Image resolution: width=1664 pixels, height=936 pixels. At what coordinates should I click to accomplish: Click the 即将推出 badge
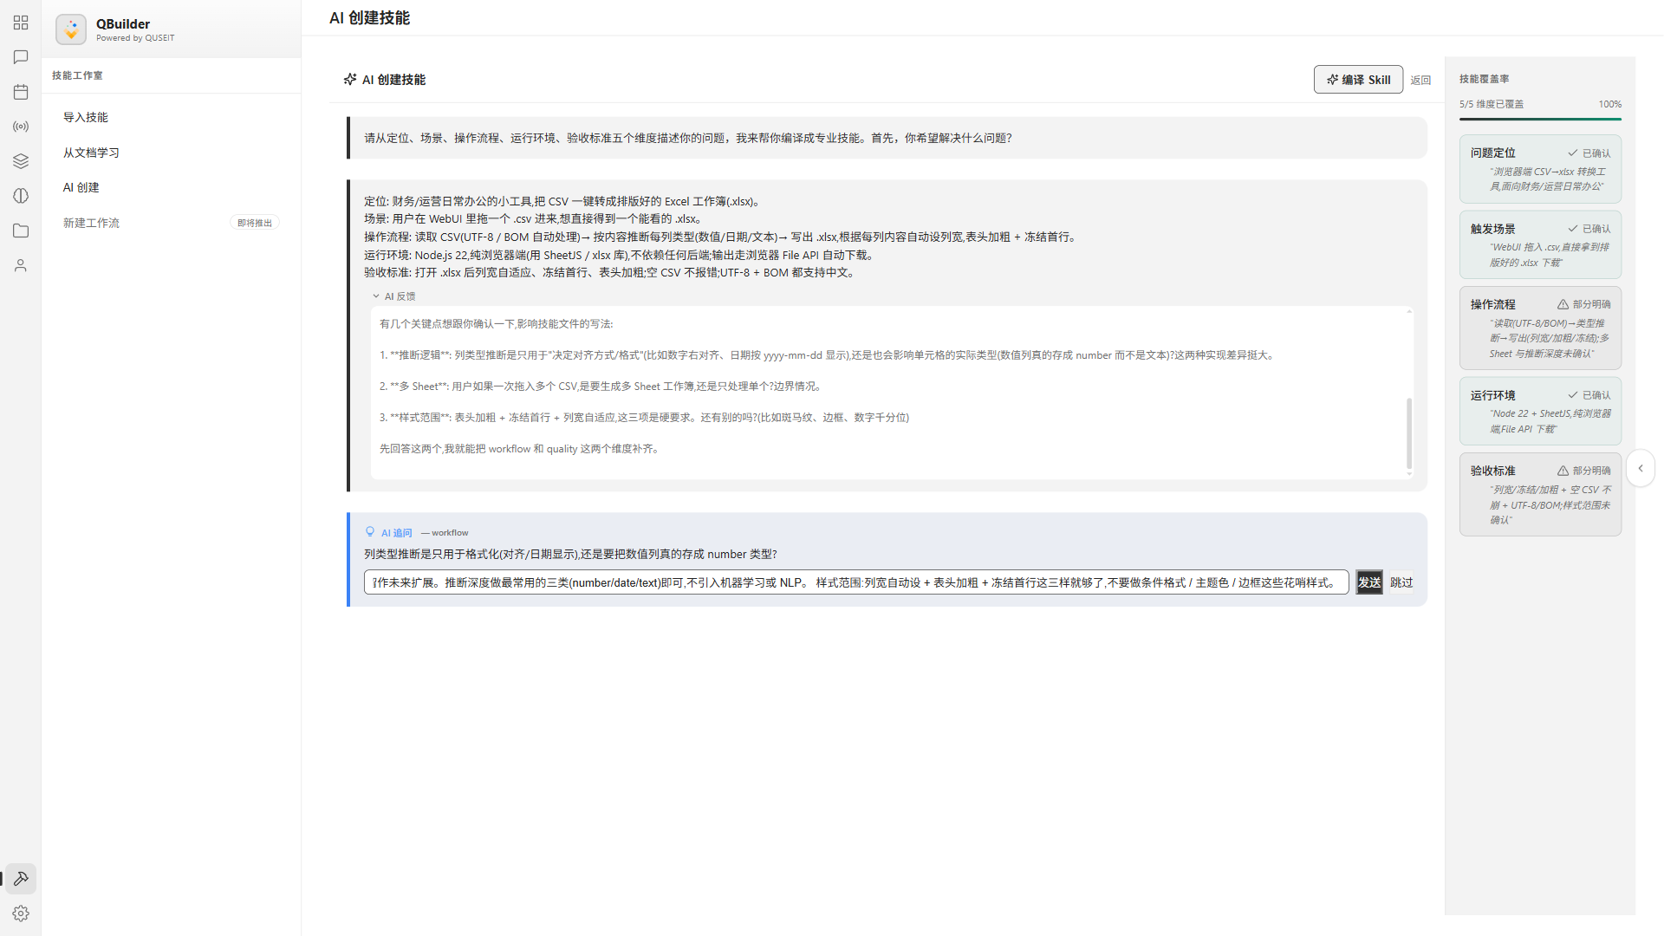(x=255, y=224)
